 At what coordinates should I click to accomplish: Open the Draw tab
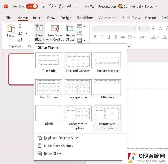[51, 18]
